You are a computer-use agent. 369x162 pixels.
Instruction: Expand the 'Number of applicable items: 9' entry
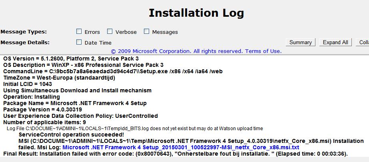click(44, 122)
